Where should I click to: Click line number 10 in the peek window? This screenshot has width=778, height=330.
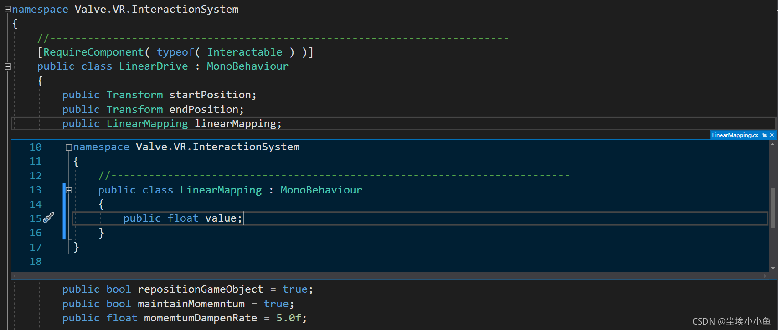(x=36, y=147)
